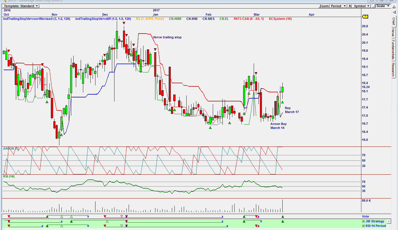
Task: Click the Apr label on date axis
Action: point(312,14)
